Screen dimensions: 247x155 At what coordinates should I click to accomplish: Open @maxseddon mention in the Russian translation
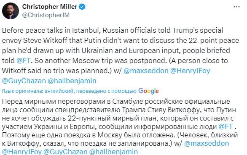pos(207,144)
